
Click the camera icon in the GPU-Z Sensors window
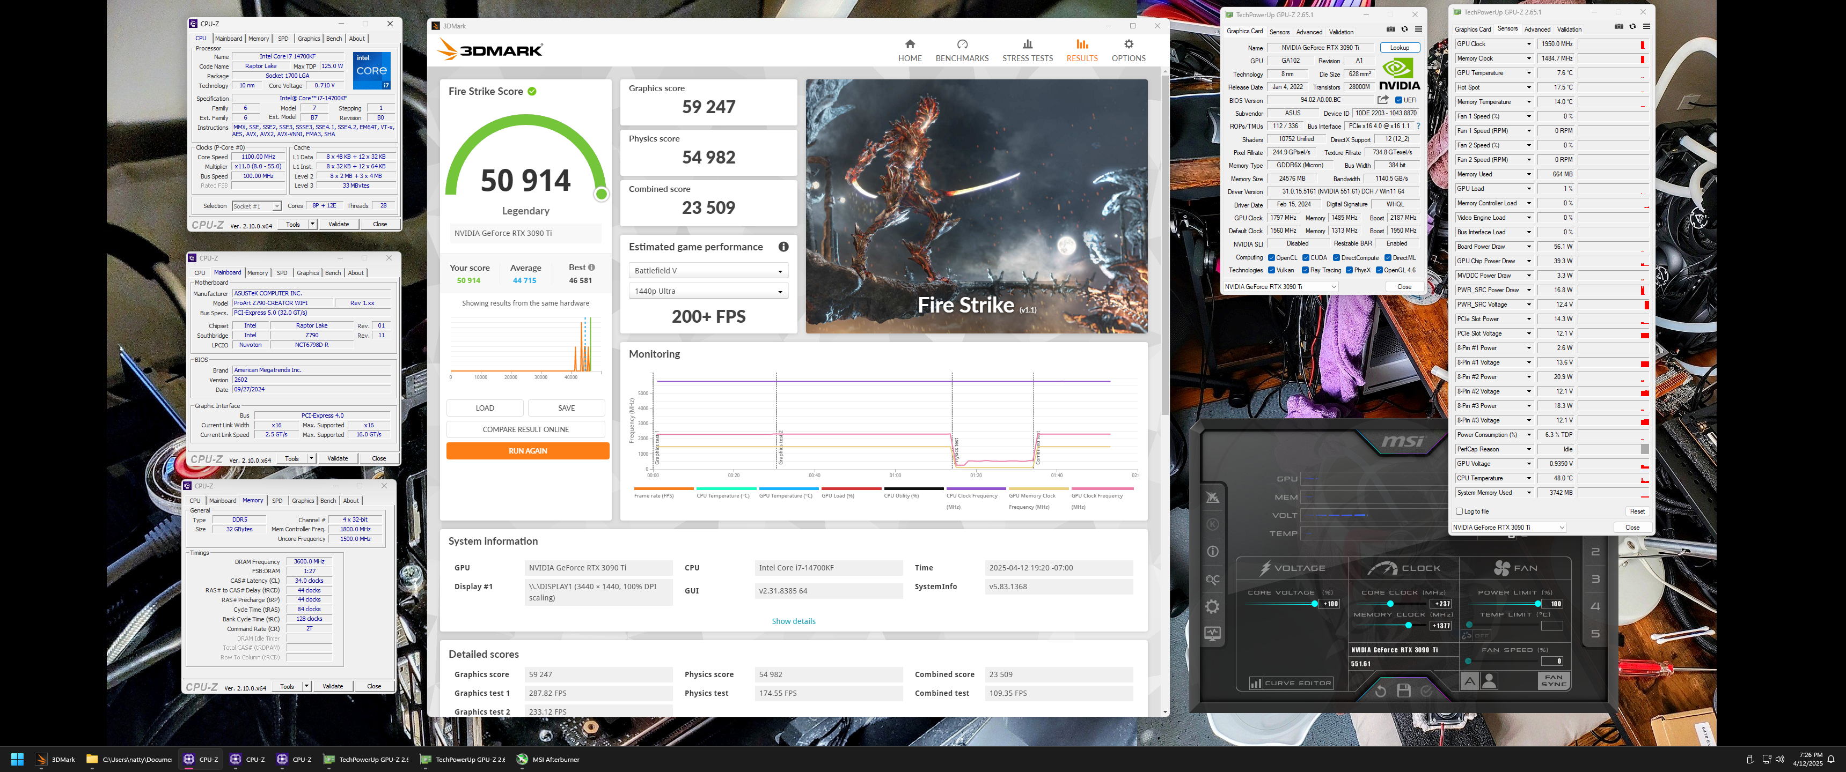point(1618,26)
